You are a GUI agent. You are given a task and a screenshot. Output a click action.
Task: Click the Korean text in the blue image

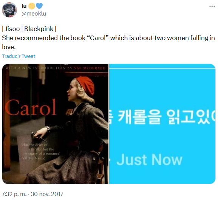[162, 117]
